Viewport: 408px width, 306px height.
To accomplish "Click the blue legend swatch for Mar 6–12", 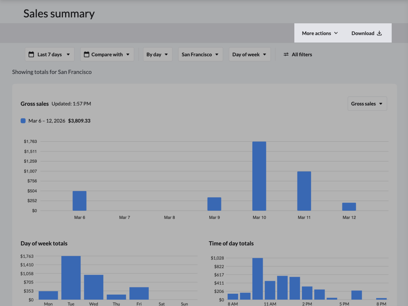I will (23, 121).
